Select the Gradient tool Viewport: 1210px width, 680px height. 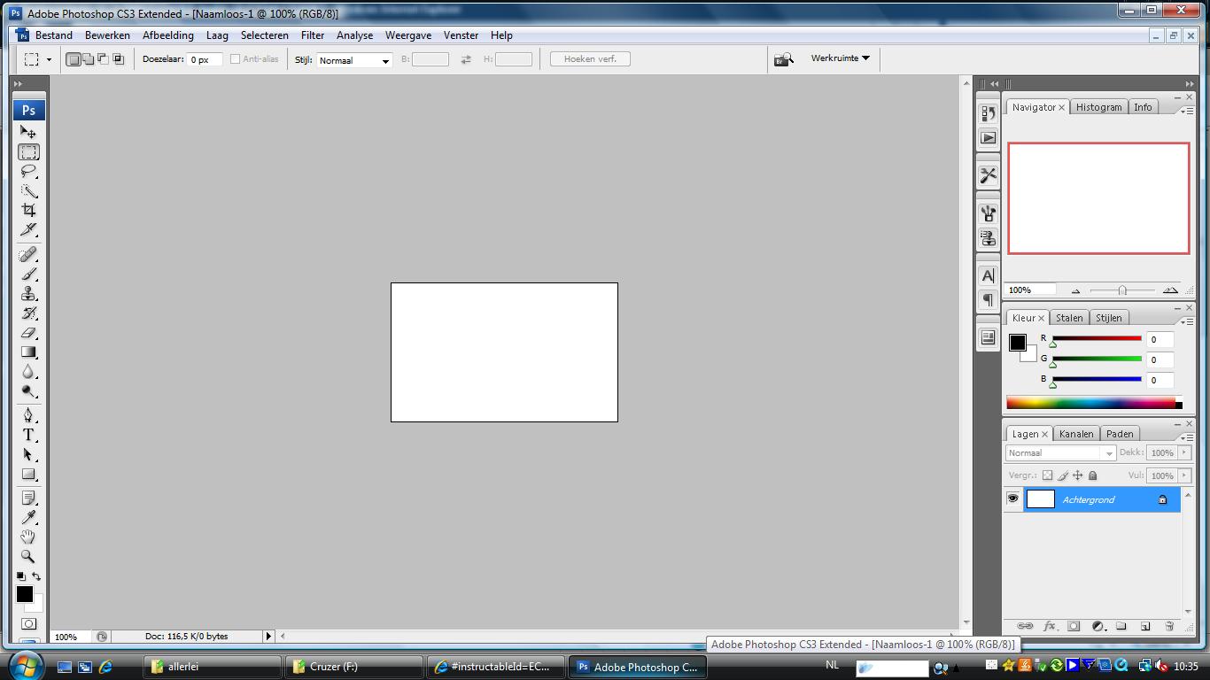pos(28,352)
